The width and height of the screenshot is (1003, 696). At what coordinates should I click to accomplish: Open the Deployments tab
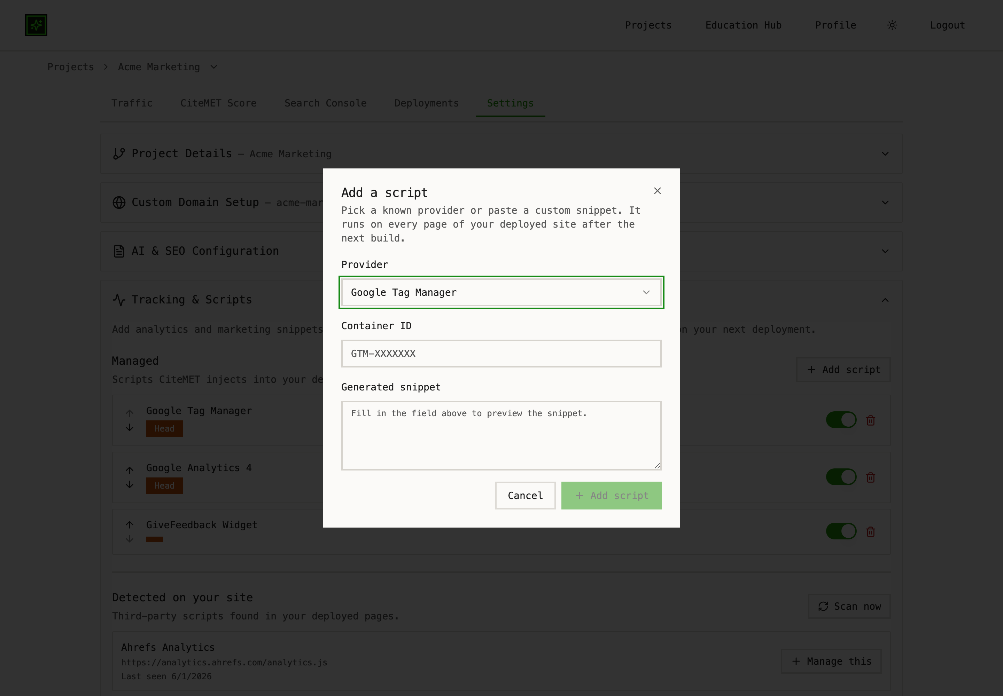coord(426,103)
